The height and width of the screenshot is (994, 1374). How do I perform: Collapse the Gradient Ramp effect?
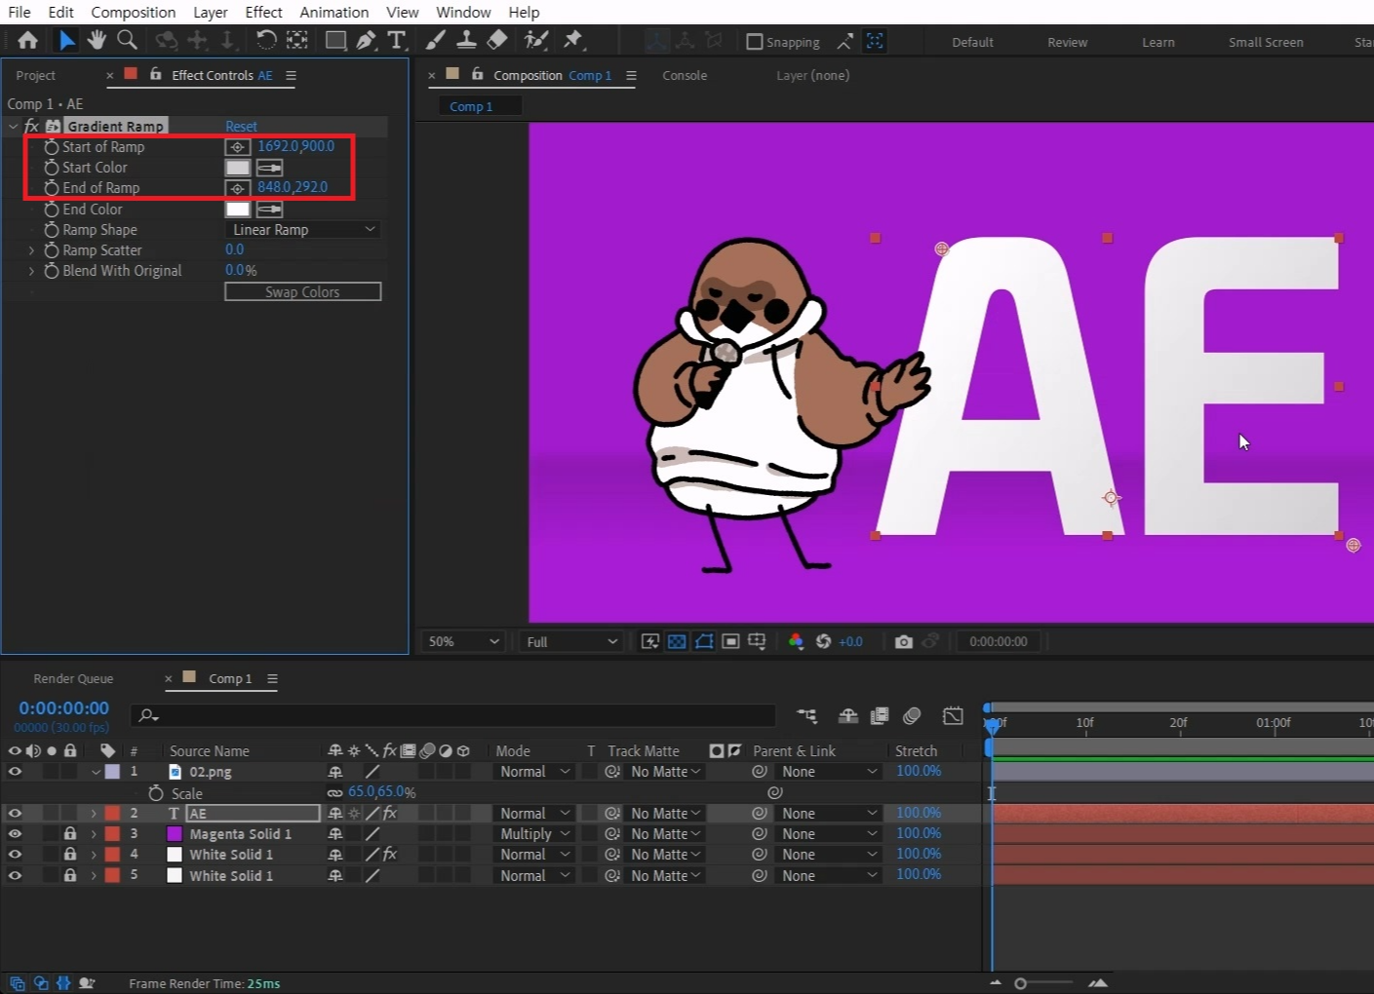[x=13, y=127]
